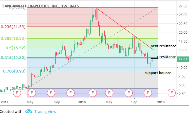The width and height of the screenshot is (189, 116).
Task: Click the current price tag 12.37
Action: (x=183, y=59)
